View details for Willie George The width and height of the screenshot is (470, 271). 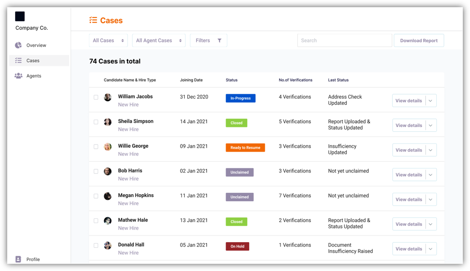pos(409,150)
